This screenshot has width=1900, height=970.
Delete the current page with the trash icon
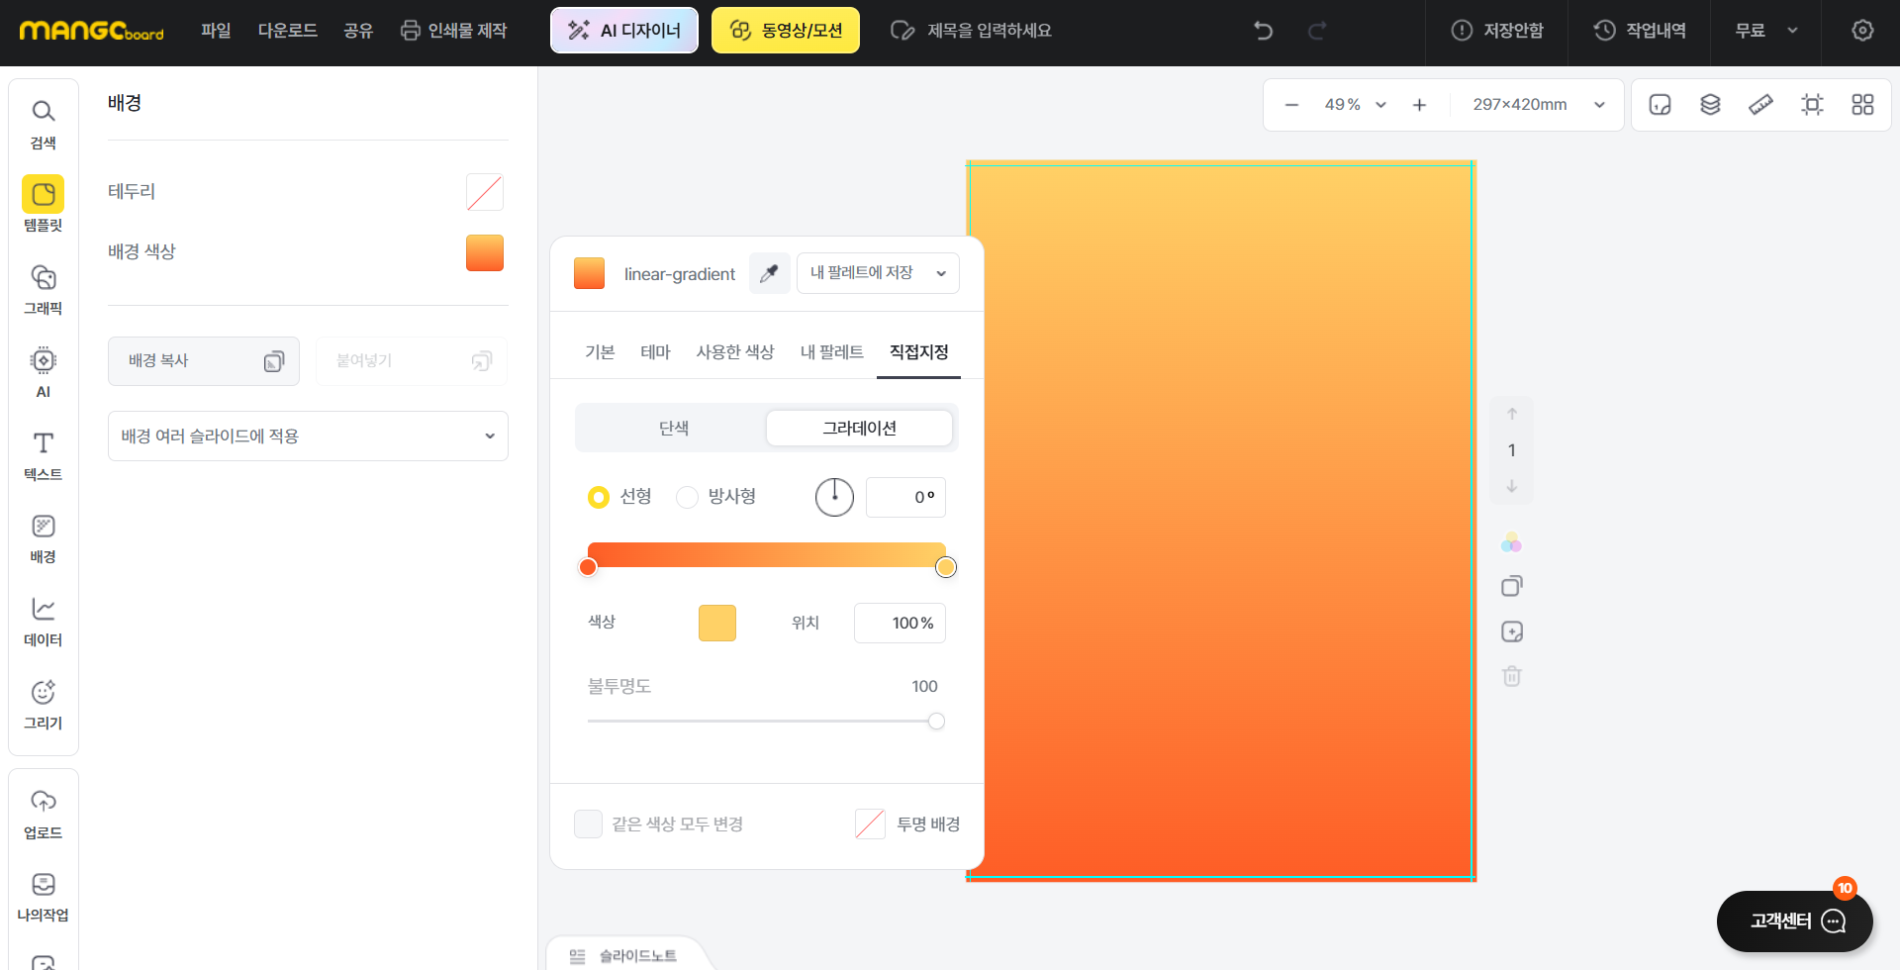[x=1511, y=675]
